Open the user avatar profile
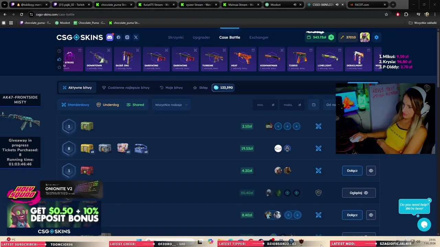The width and height of the screenshot is (440, 247). pos(365,37)
